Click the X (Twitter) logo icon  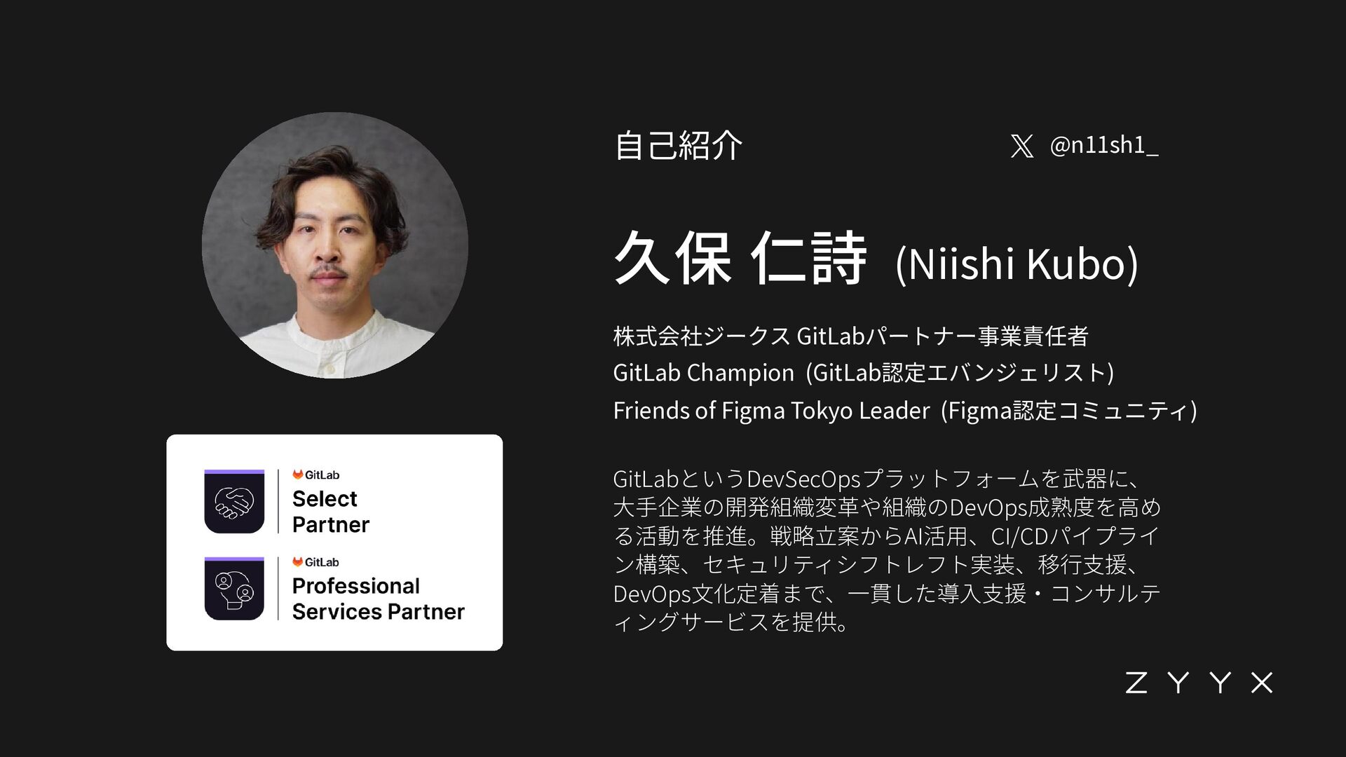coord(1022,146)
